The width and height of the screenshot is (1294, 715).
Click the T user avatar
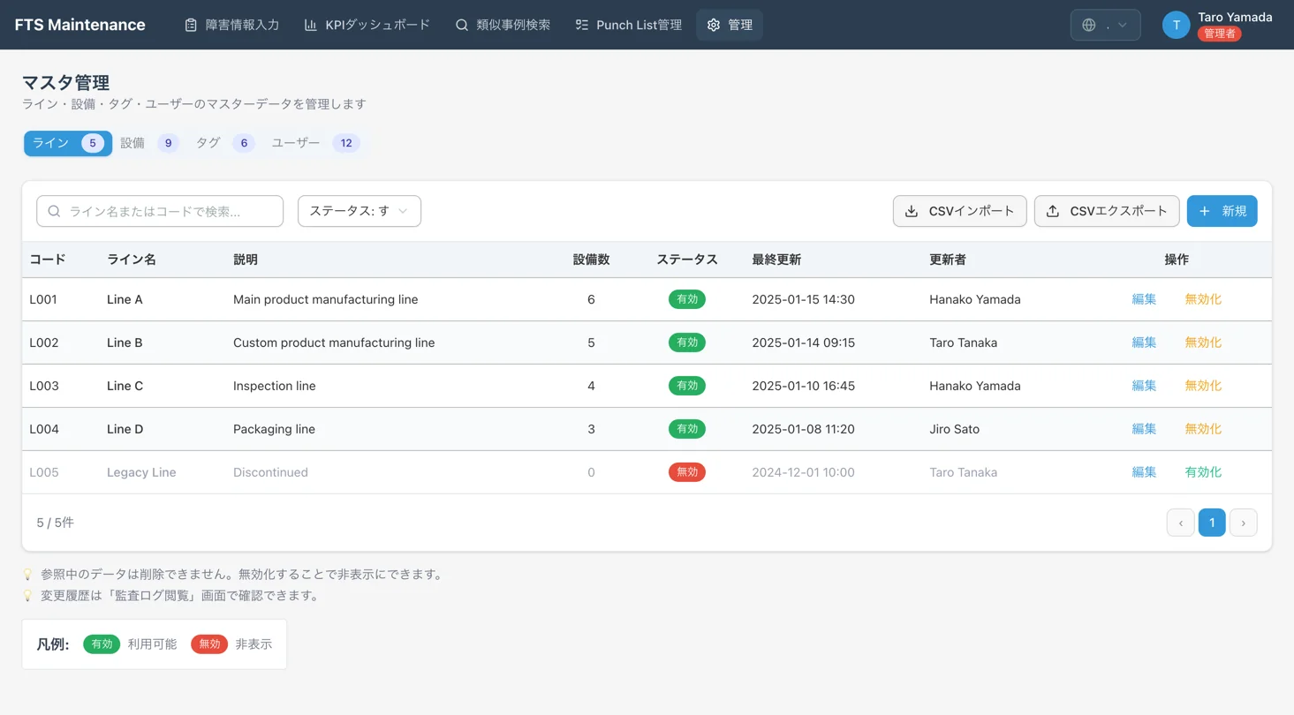click(x=1177, y=25)
